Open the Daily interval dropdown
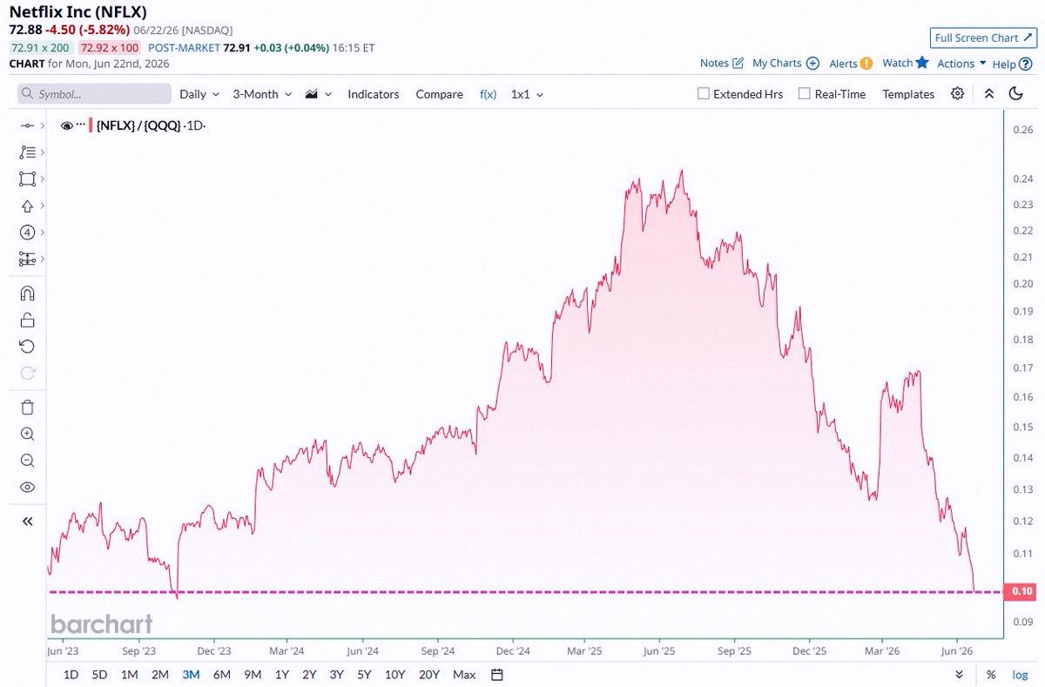This screenshot has height=687, width=1045. (199, 94)
